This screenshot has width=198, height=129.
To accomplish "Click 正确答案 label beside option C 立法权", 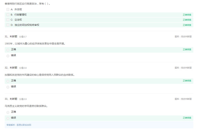I will tap(187, 20).
